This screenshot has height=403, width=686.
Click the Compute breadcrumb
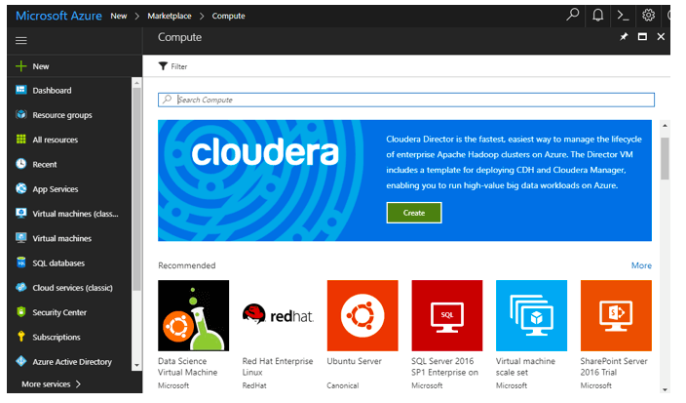228,16
